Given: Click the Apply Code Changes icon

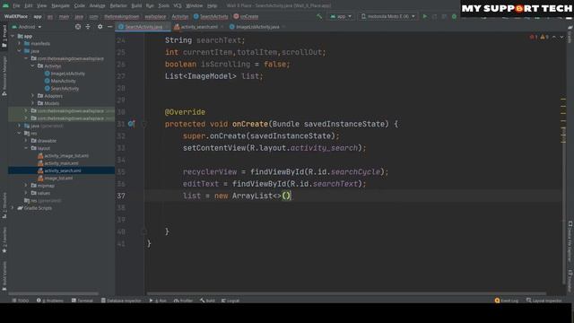Looking at the screenshot, I should (x=444, y=16).
